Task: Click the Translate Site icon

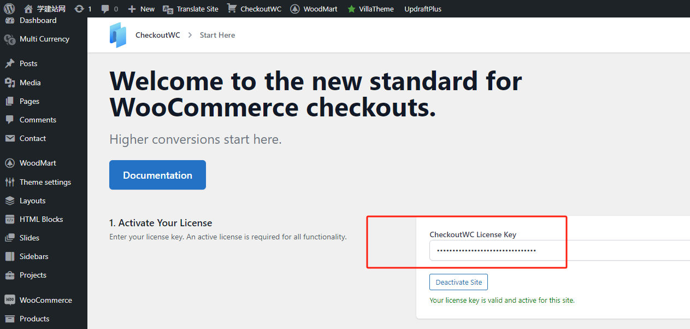Action: tap(168, 9)
